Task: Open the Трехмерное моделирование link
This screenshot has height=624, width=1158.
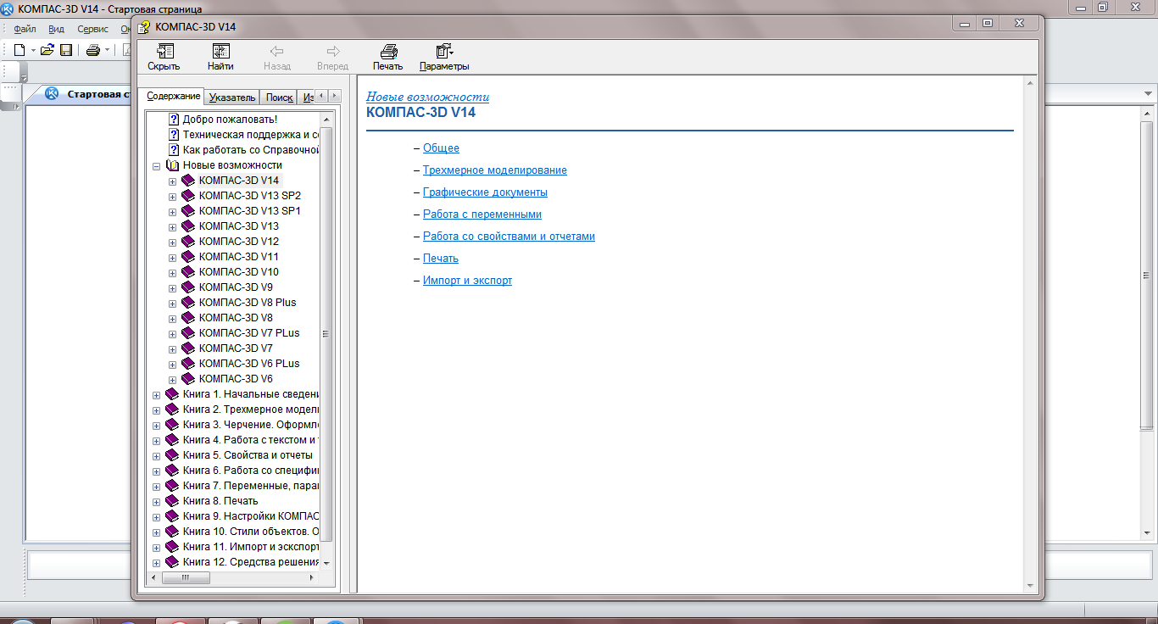Action: tap(494, 170)
